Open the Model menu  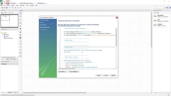tap(17, 5)
